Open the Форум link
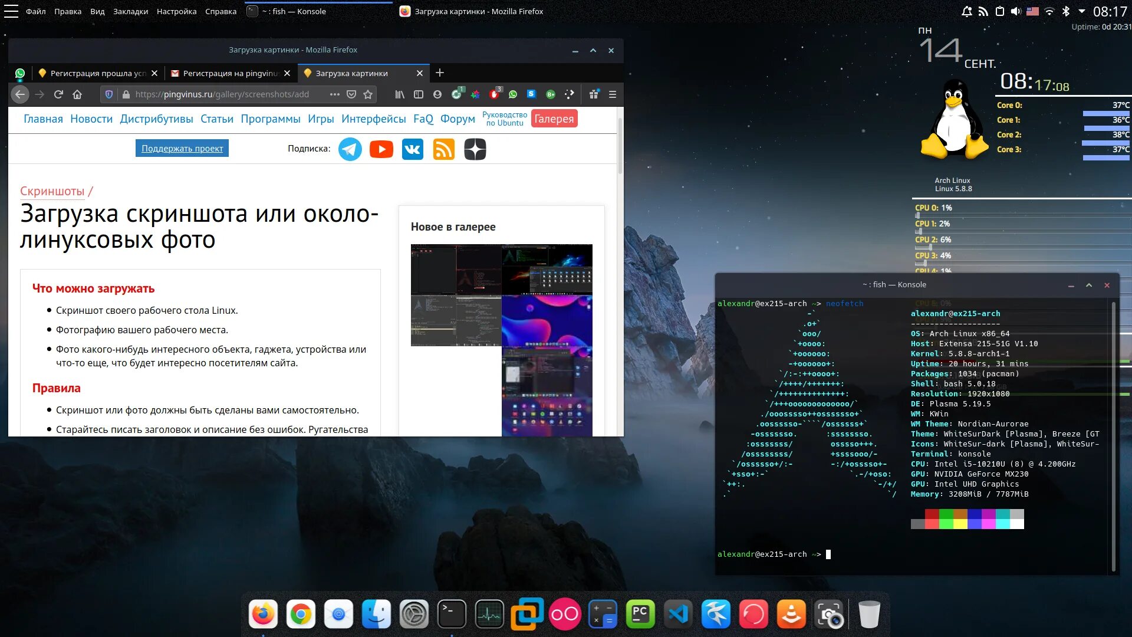This screenshot has height=637, width=1132. (458, 119)
